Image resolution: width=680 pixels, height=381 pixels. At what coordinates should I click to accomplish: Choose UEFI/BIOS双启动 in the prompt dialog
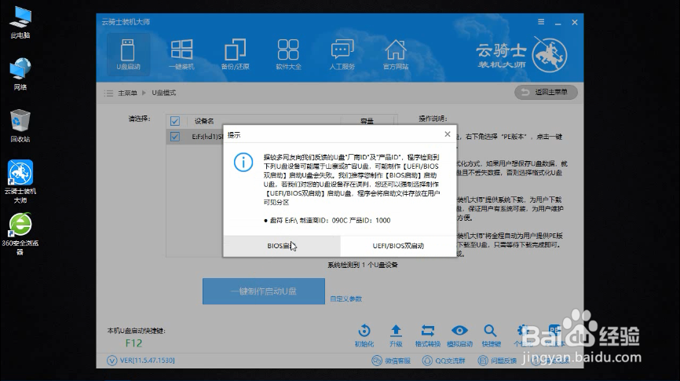(398, 246)
